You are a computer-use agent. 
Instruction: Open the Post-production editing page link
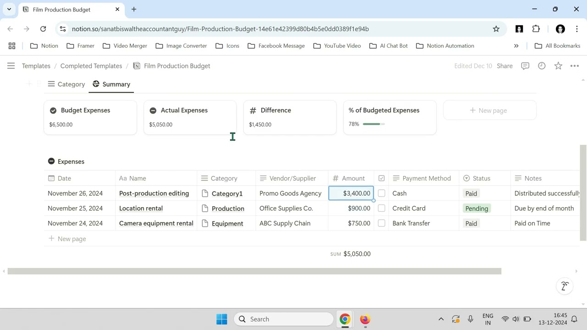pyautogui.click(x=154, y=193)
